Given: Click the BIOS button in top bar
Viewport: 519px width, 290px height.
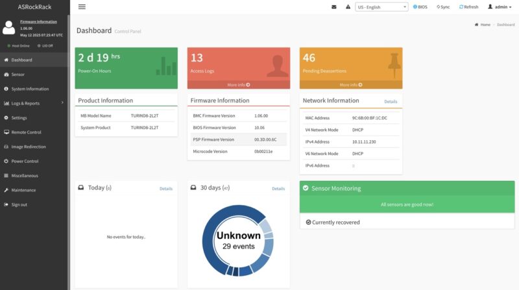Looking at the screenshot, I should click(420, 7).
